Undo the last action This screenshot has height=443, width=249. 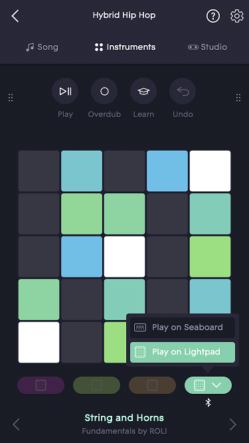[x=183, y=91]
